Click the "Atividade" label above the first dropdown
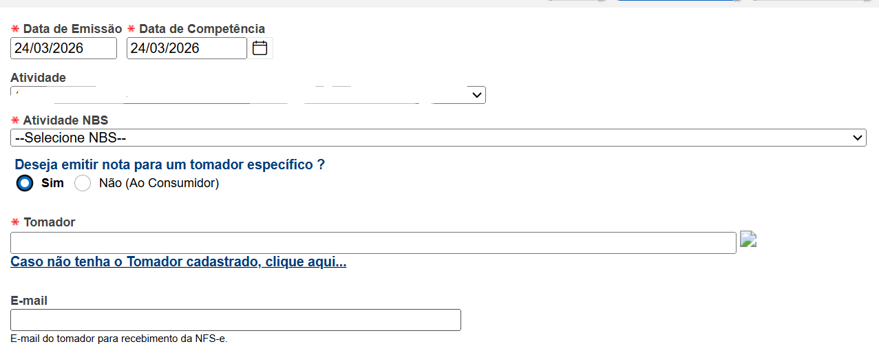The height and width of the screenshot is (353, 879). point(38,78)
